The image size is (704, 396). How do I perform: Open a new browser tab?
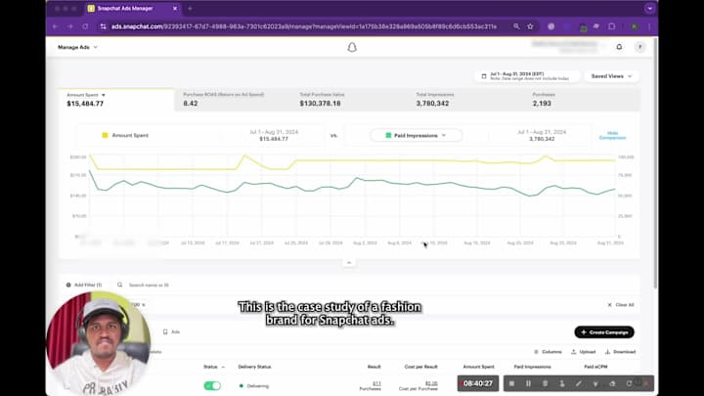click(x=190, y=8)
